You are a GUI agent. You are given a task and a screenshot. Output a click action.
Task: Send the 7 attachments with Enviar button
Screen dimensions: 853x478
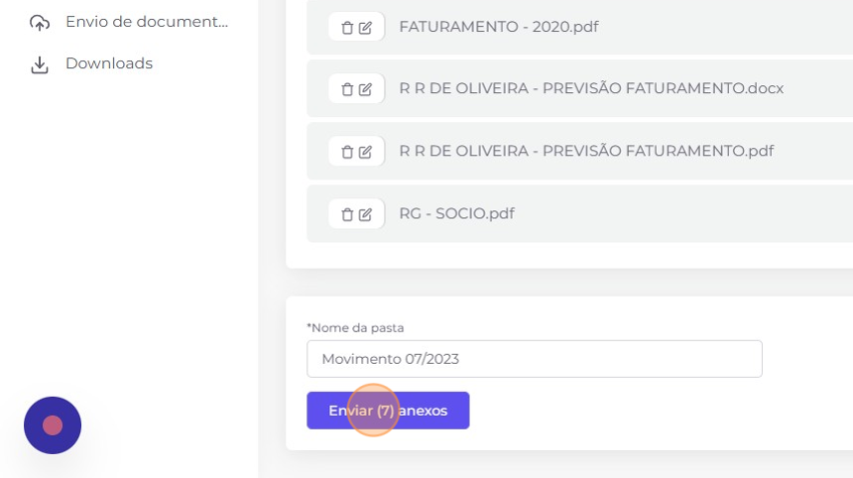(388, 411)
